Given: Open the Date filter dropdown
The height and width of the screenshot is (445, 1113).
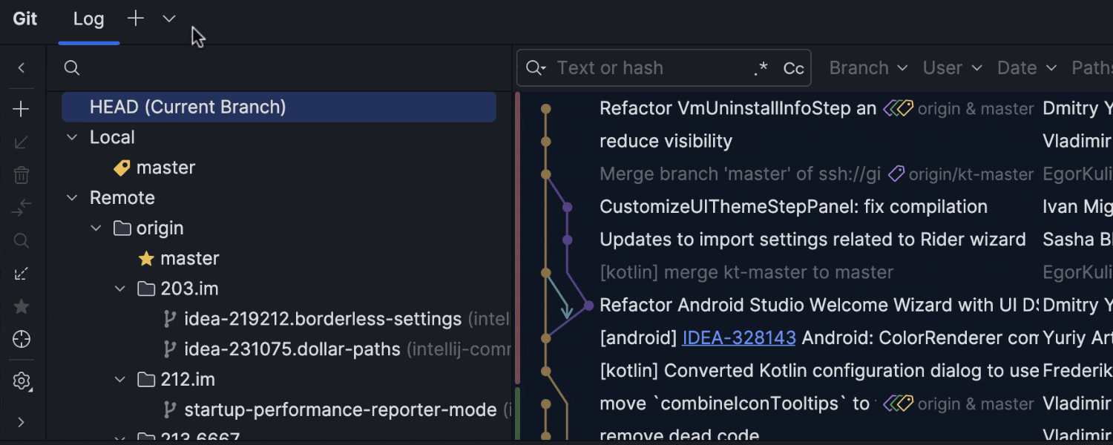Looking at the screenshot, I should (1026, 68).
